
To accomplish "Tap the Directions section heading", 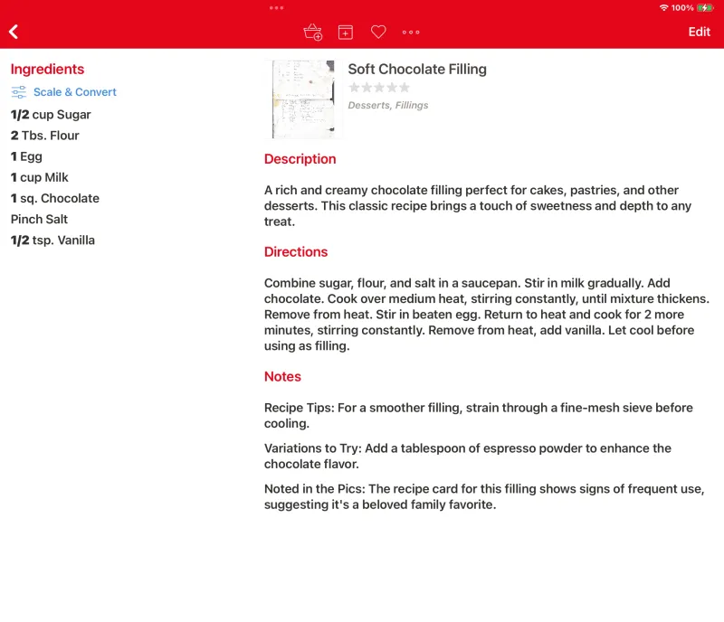I will point(296,251).
